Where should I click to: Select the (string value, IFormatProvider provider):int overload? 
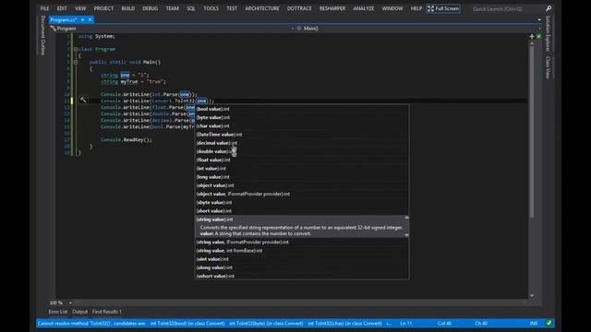pos(302,242)
